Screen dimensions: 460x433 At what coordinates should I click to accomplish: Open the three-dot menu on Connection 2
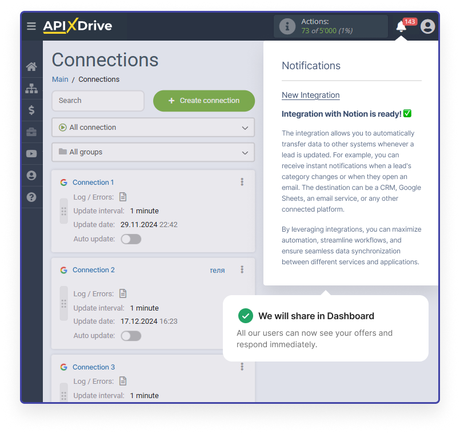pyautogui.click(x=242, y=269)
